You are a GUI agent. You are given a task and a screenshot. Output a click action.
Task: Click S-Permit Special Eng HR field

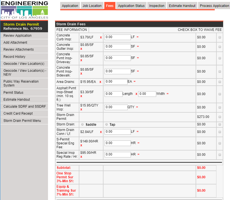pos(118,143)
